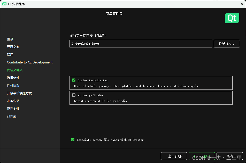Select the 登录 step in the sidebar

tap(10, 39)
